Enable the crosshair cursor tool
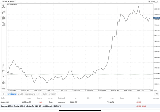The image size is (160, 112). [3, 65]
